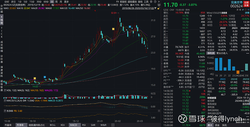Select the 30分 period
250x127 pixels.
click(39, 2)
